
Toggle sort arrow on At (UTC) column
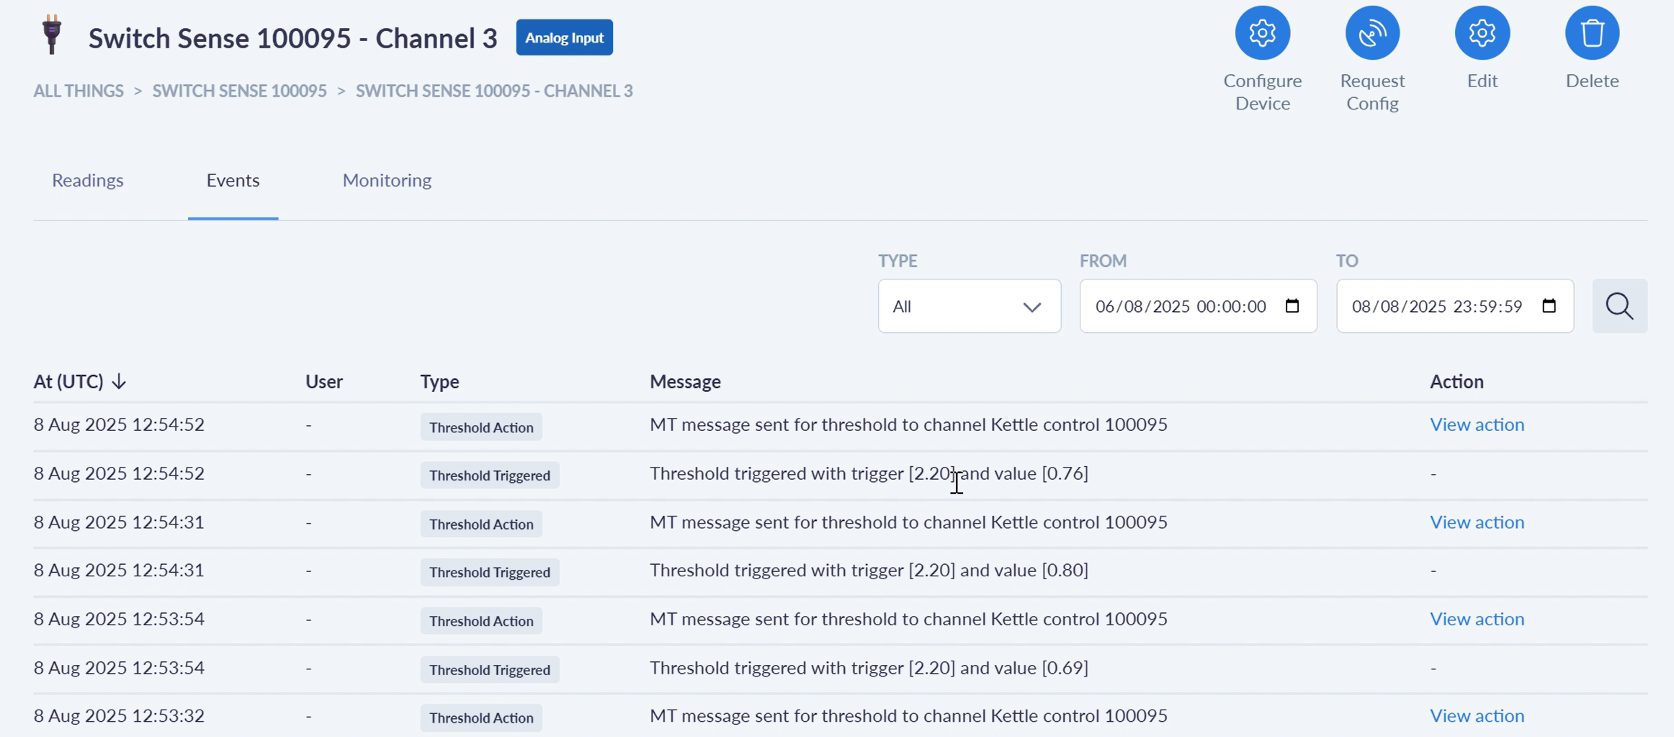pos(120,381)
